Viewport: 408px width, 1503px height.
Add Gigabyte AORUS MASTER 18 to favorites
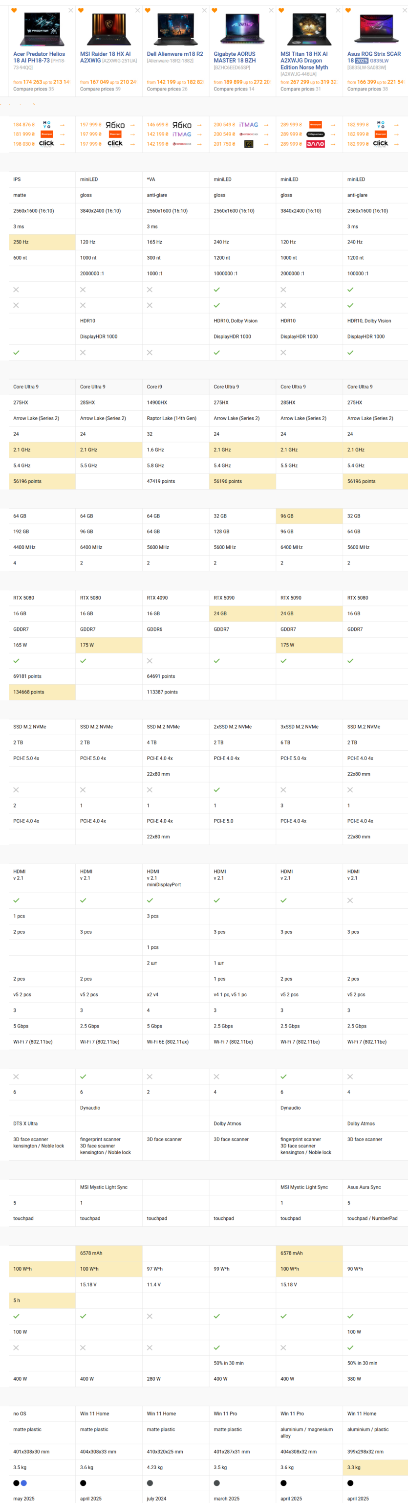tap(215, 10)
